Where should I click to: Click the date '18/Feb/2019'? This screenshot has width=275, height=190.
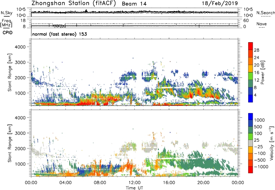(x=220, y=3)
